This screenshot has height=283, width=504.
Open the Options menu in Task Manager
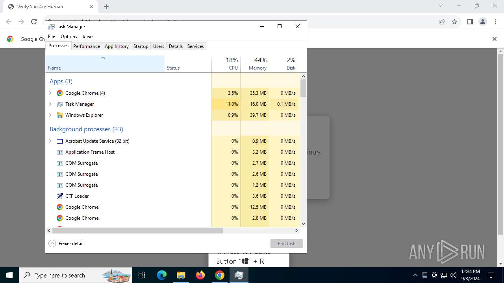tap(69, 37)
